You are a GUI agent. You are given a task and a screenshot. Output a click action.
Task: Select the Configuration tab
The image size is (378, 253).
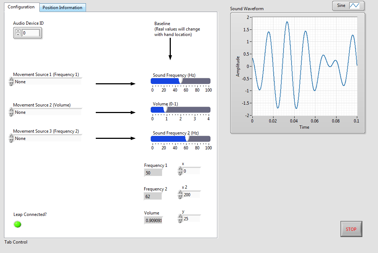21,7
